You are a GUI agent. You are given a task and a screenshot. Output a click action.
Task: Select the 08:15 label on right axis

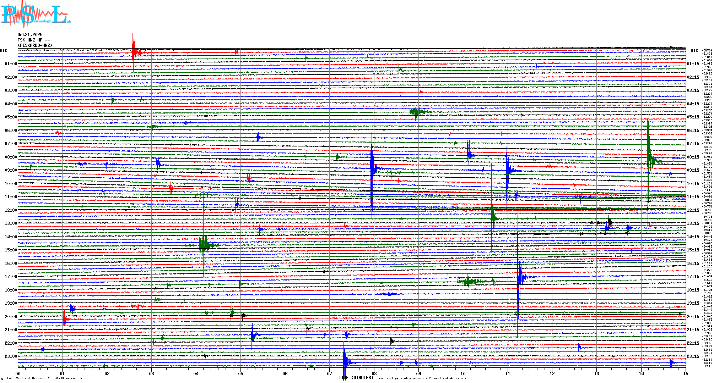coord(693,157)
